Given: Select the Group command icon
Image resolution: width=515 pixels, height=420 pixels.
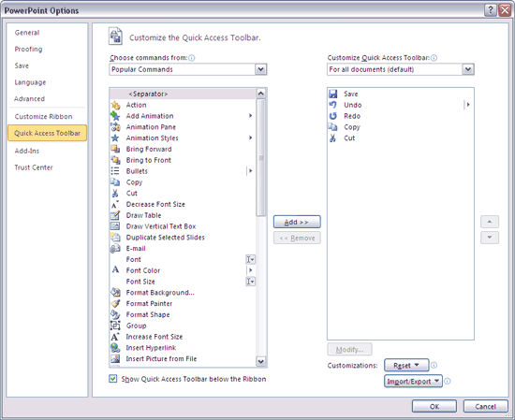Looking at the screenshot, I should click(x=115, y=326).
